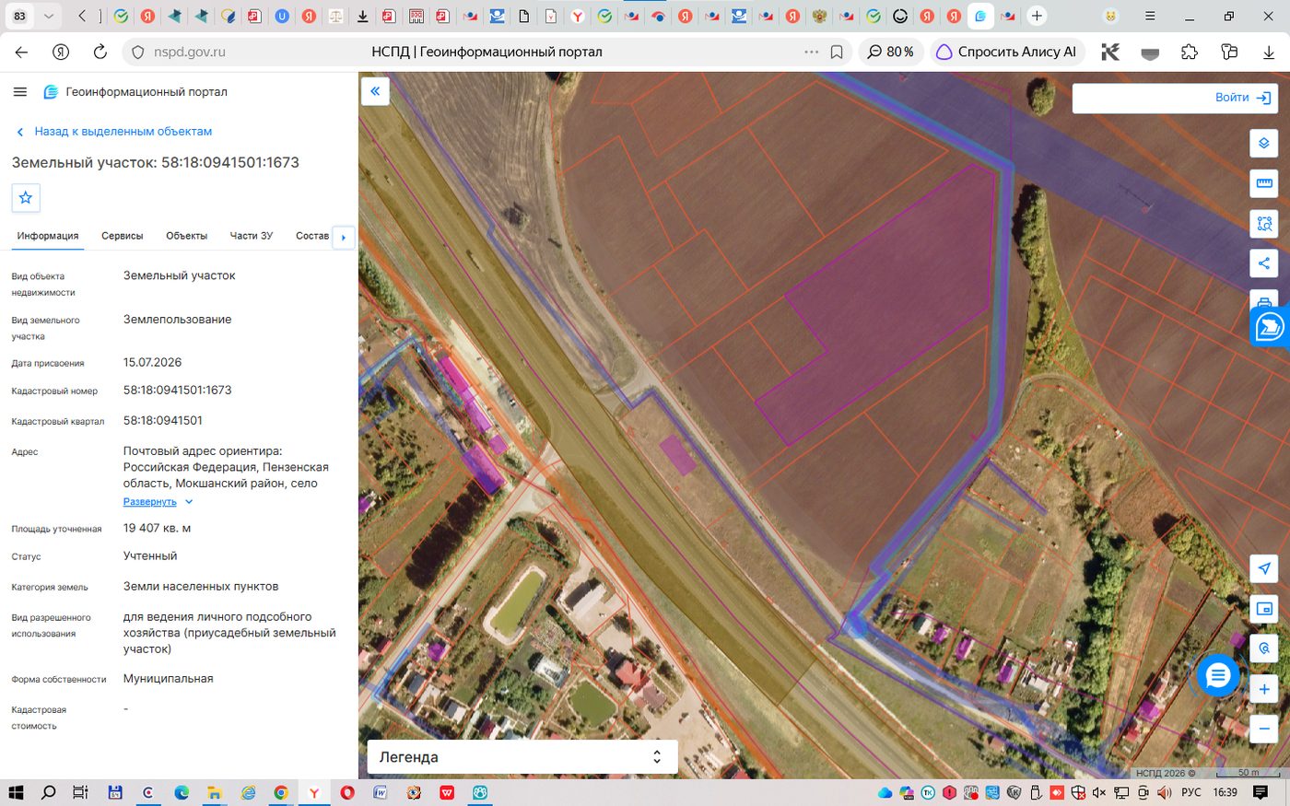Click parcel type value Землепользование
The width and height of the screenshot is (1290, 806).
click(178, 320)
